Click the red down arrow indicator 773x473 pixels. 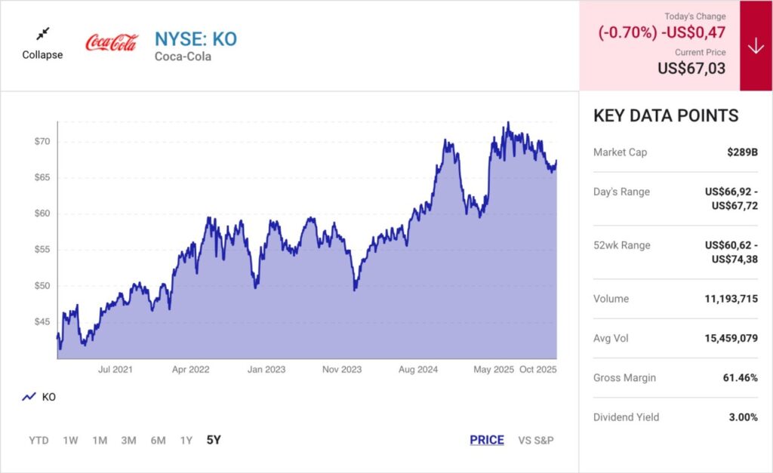point(756,46)
